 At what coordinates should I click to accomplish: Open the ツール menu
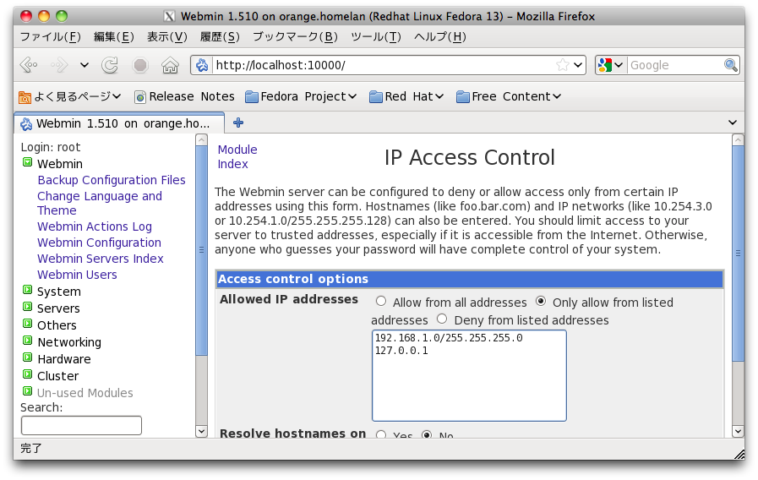coord(375,36)
